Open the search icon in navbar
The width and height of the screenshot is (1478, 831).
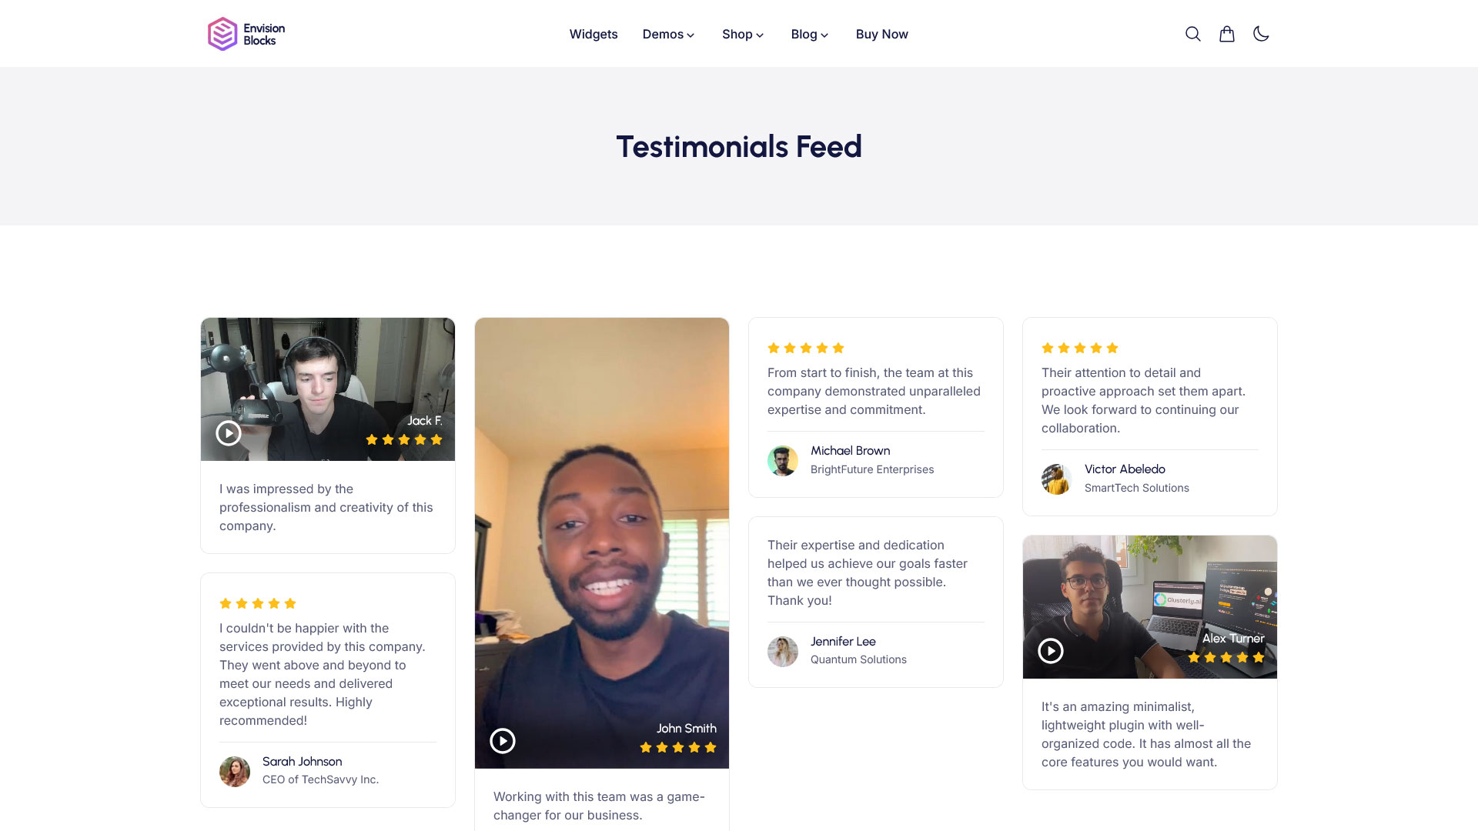(x=1192, y=34)
